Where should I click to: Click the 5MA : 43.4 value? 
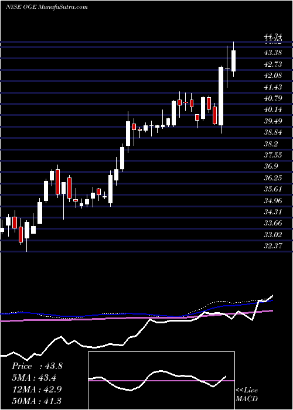click(x=34, y=377)
